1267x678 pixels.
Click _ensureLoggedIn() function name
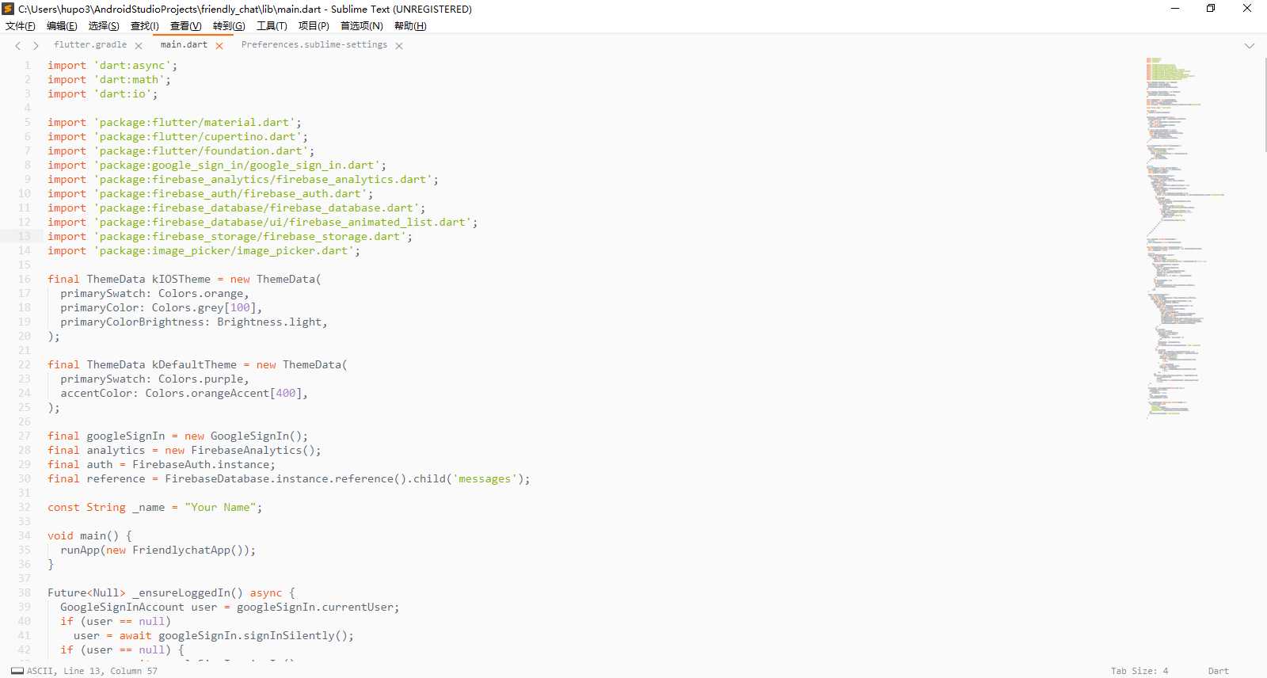188,593
